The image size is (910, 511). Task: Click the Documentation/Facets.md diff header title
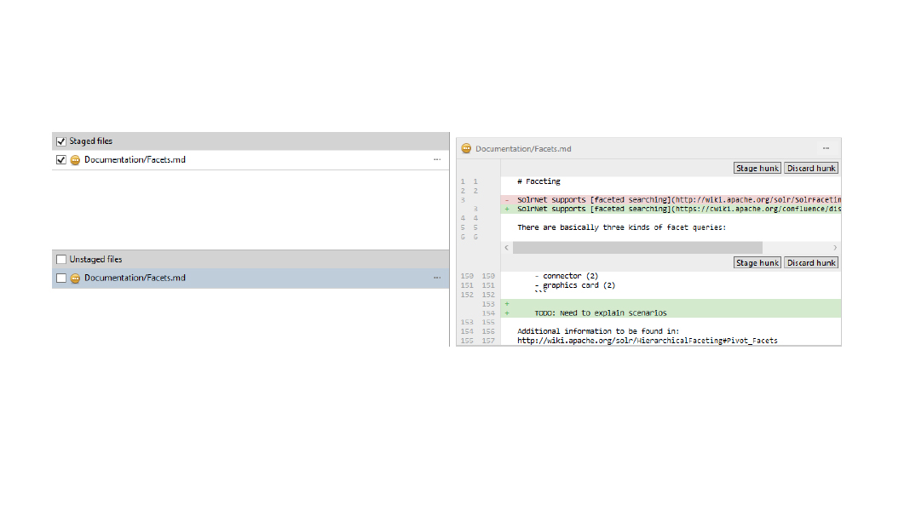tap(523, 149)
